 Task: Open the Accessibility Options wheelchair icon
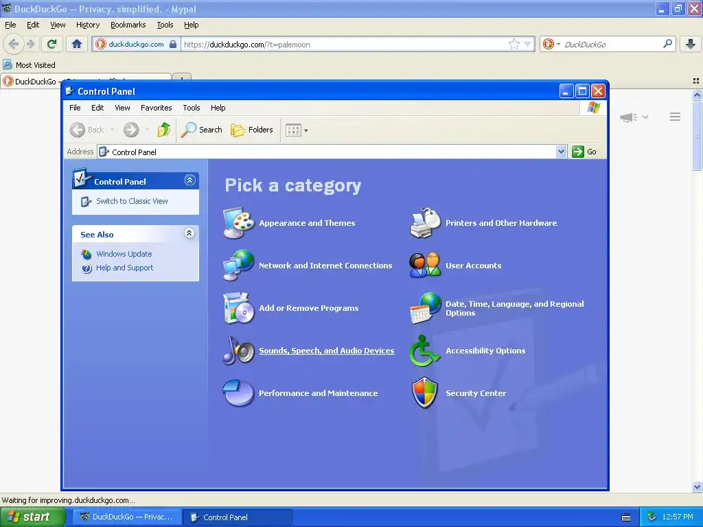[424, 351]
